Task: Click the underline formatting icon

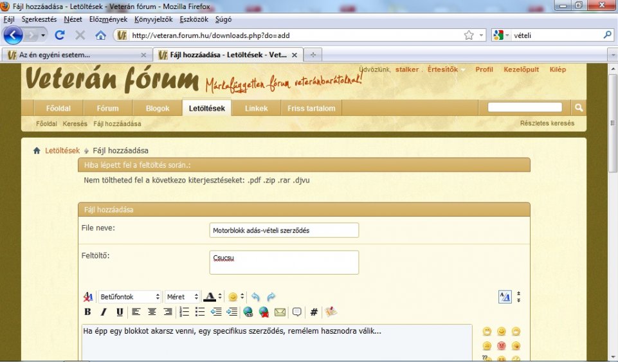Action: point(120,312)
